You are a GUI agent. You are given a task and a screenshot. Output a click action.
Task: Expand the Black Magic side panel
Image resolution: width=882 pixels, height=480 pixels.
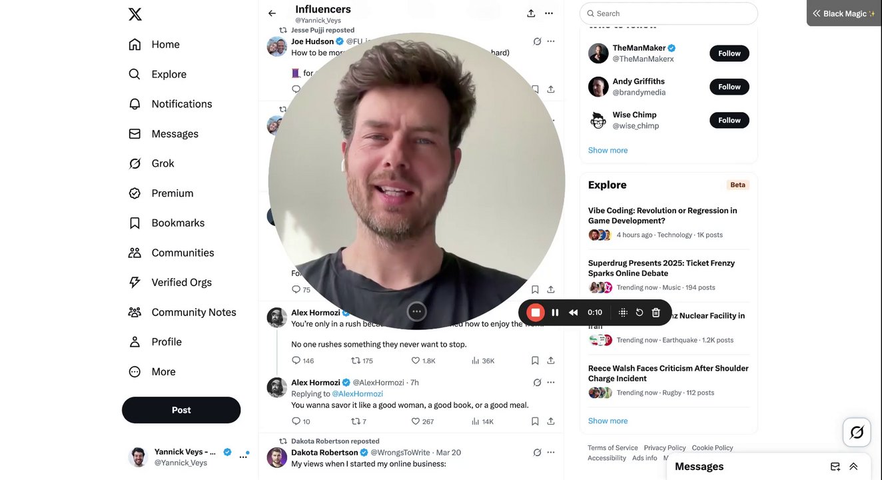coord(843,13)
